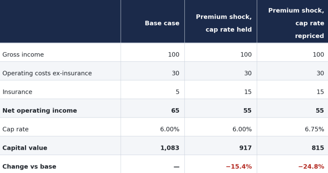Click the red −15.4% change value
Image resolution: width=328 pixels, height=173 pixels.
(x=239, y=167)
